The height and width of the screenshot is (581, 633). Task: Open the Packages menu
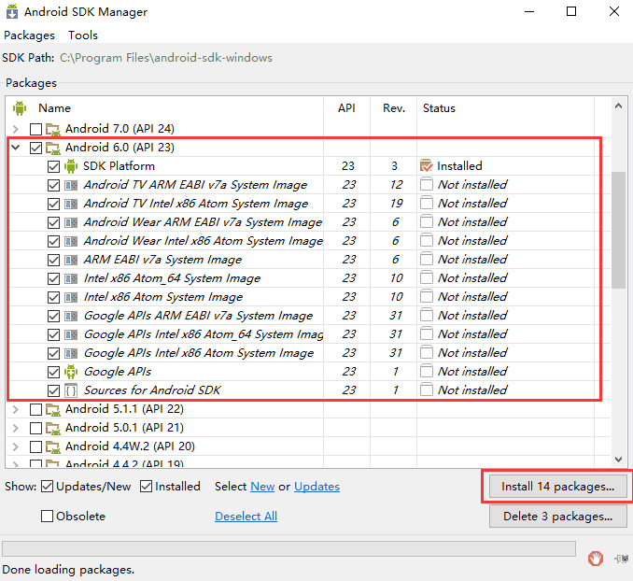tap(29, 35)
